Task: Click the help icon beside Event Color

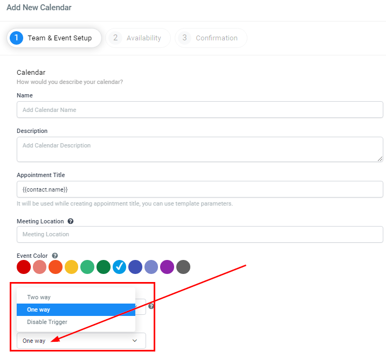Action: click(x=55, y=256)
